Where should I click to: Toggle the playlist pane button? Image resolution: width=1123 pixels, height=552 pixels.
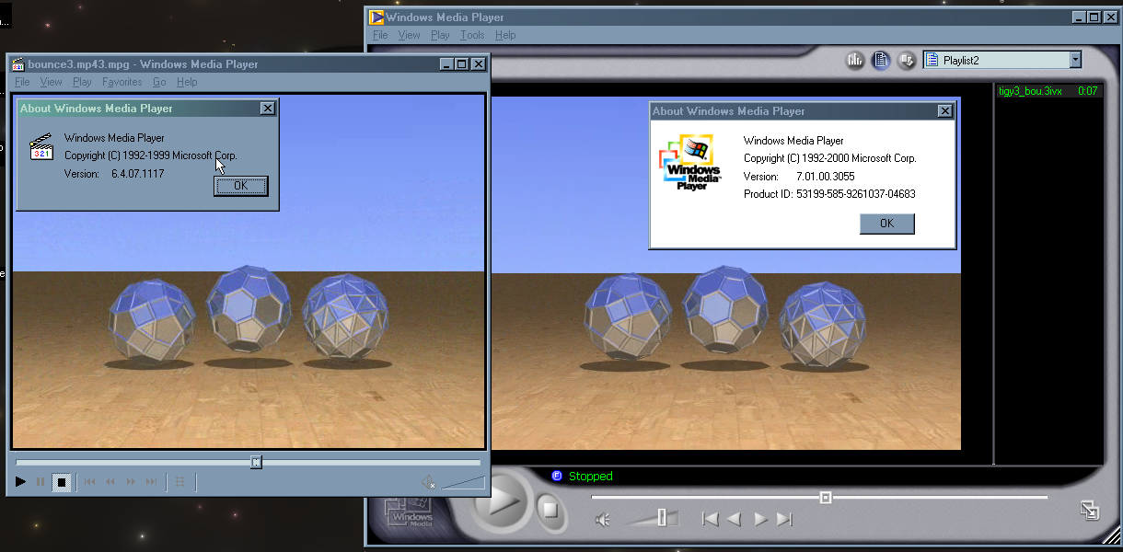[881, 61]
